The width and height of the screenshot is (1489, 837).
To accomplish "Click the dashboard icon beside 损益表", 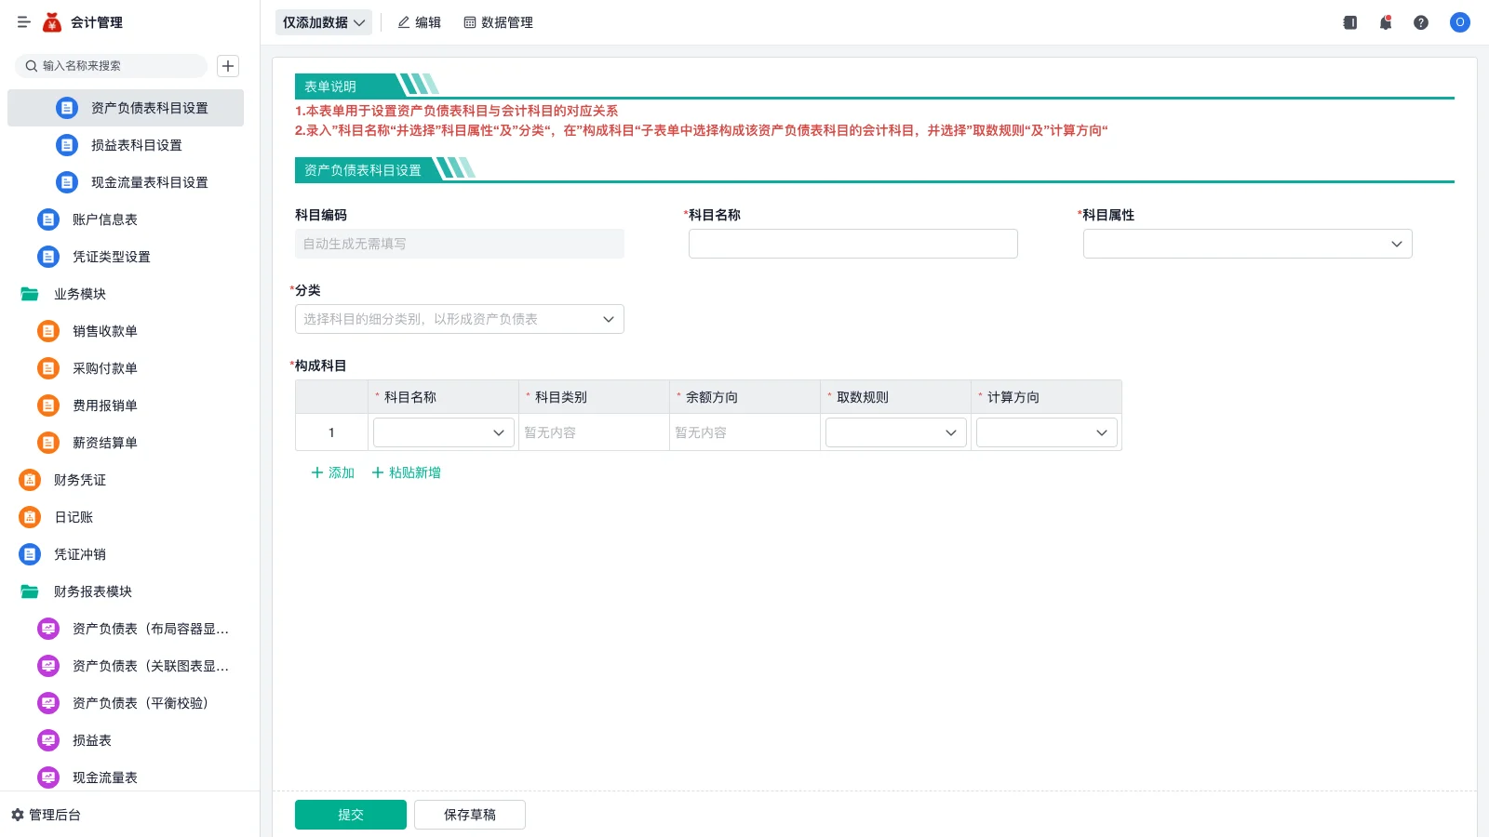I will click(48, 740).
